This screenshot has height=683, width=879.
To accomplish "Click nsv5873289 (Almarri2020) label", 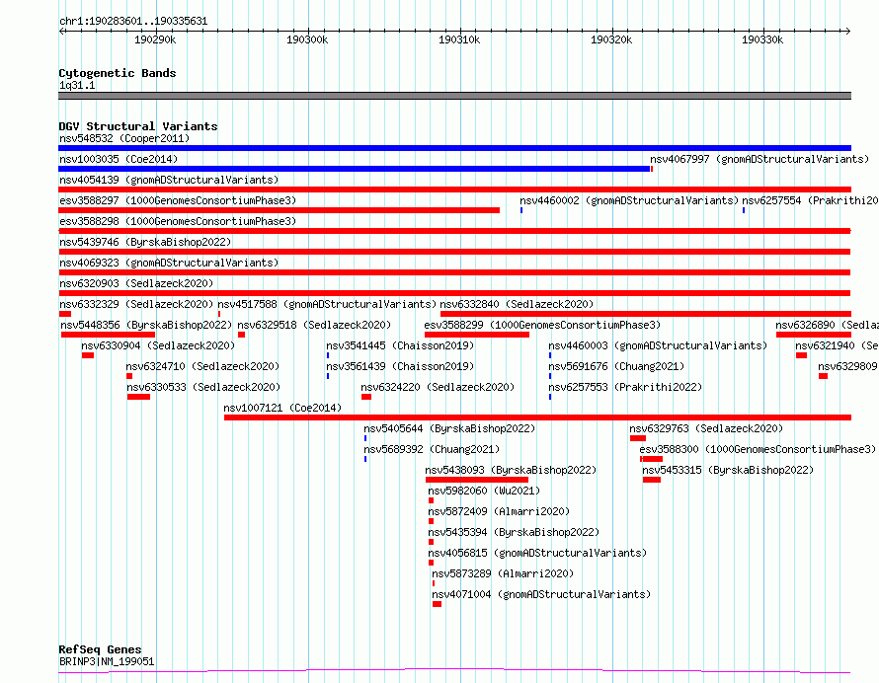I will (x=503, y=573).
